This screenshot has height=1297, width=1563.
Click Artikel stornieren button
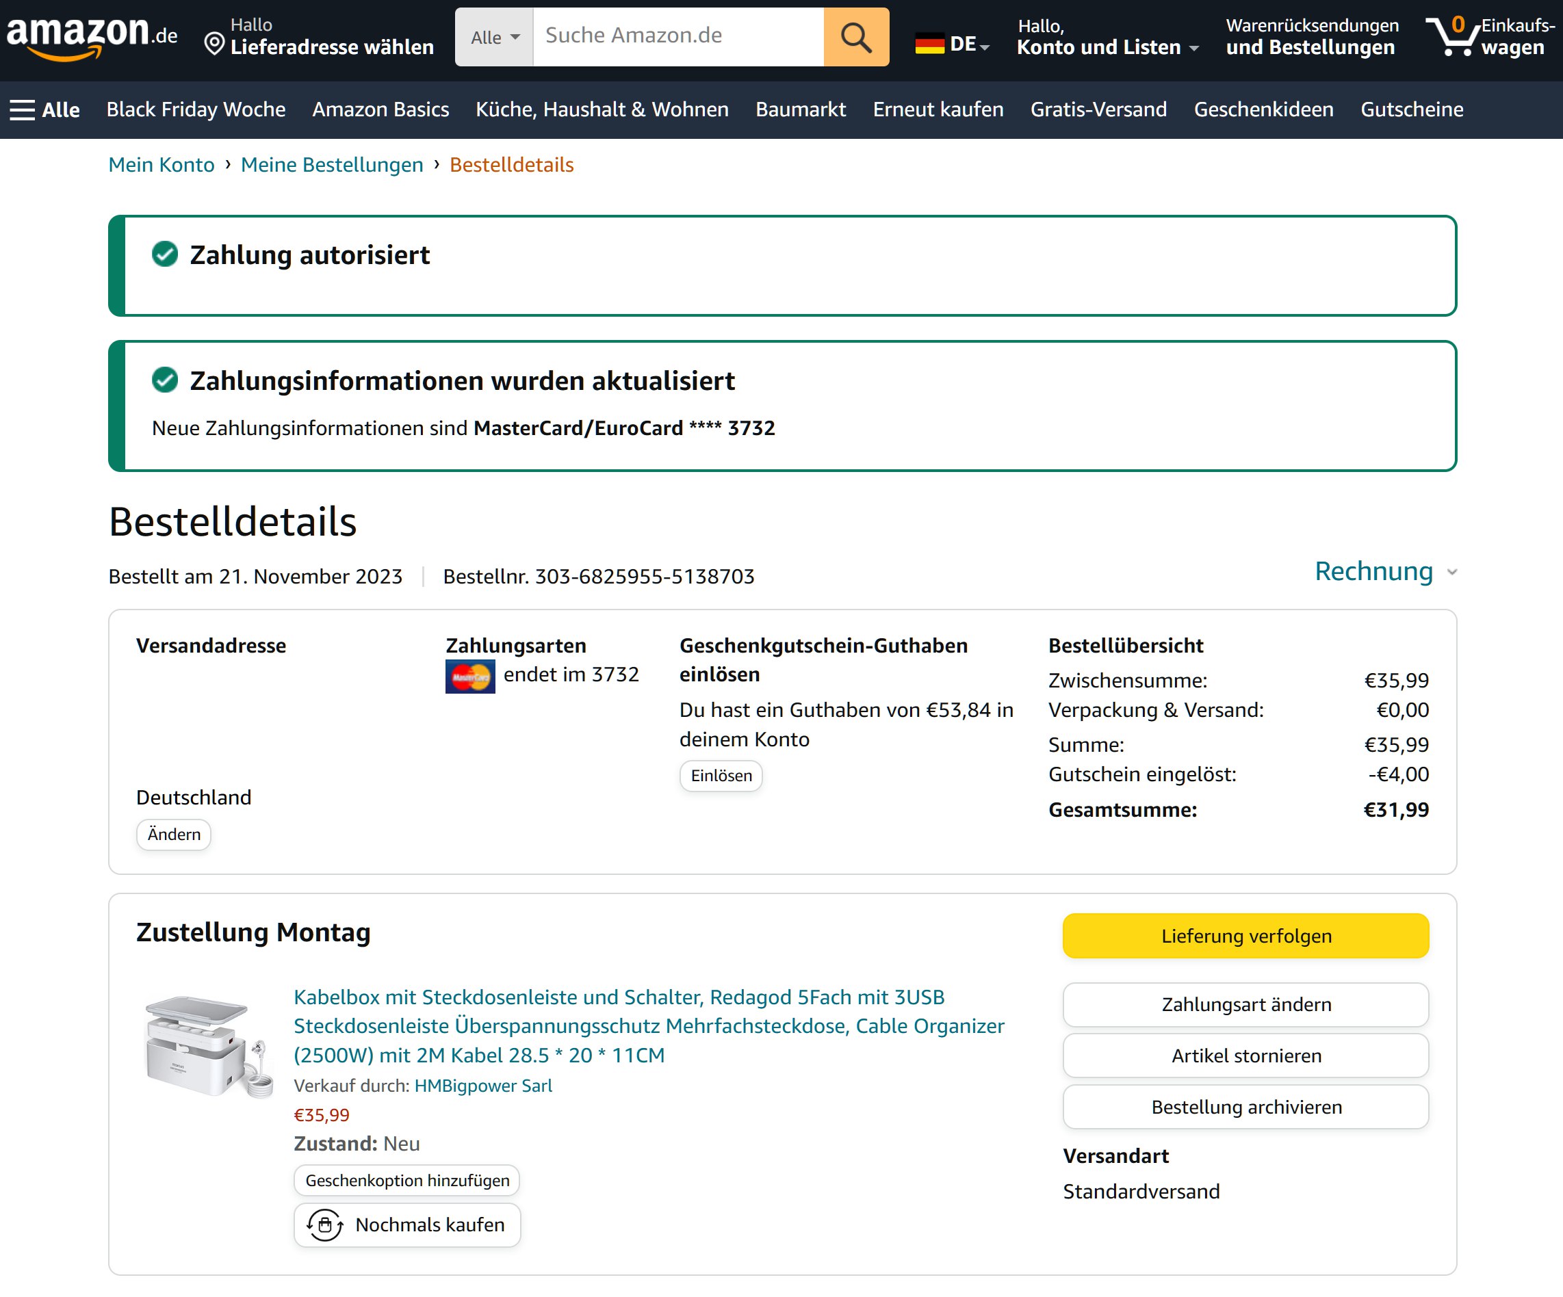coord(1245,1055)
